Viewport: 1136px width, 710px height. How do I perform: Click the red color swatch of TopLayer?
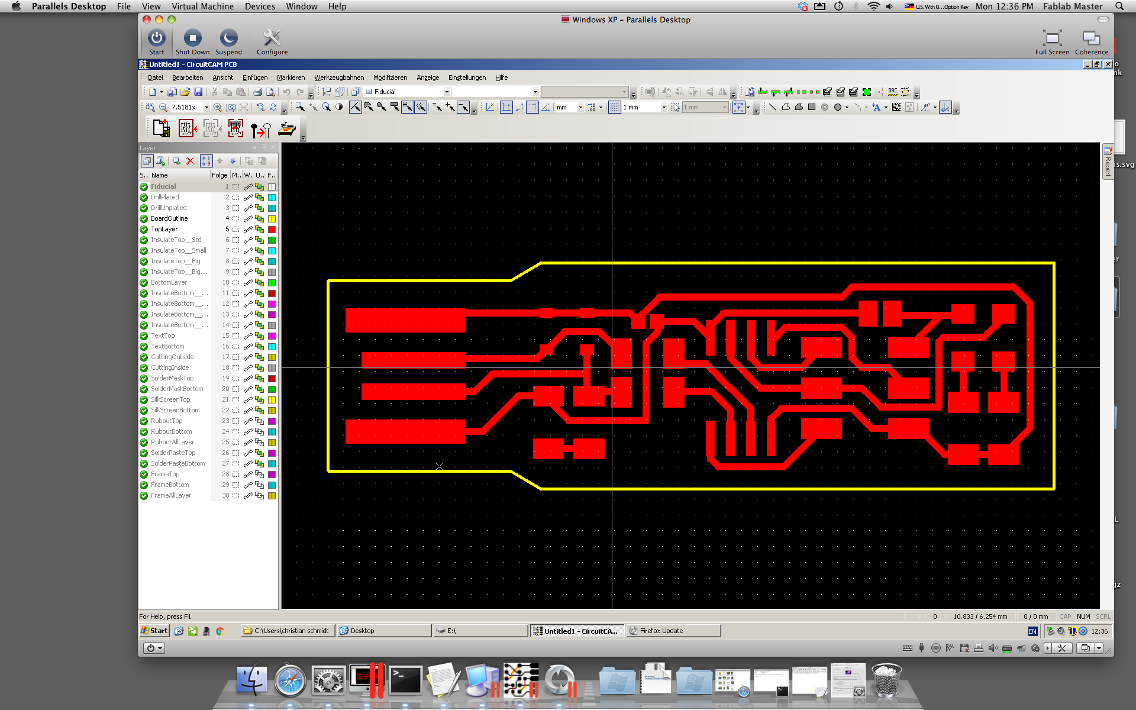tap(272, 230)
